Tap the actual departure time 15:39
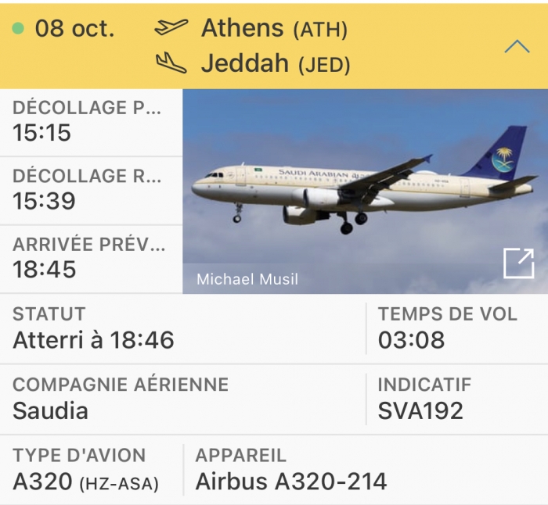The width and height of the screenshot is (548, 505). (44, 201)
